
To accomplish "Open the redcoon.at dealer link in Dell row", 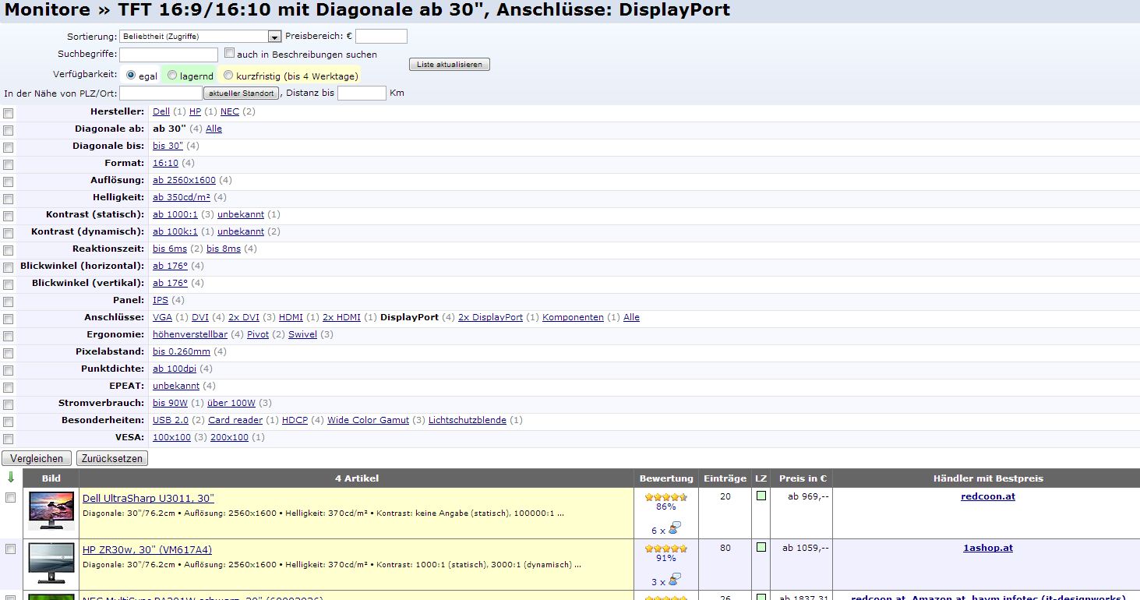I will click(x=988, y=496).
